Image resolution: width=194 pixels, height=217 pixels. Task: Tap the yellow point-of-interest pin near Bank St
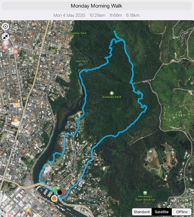coord(16,120)
